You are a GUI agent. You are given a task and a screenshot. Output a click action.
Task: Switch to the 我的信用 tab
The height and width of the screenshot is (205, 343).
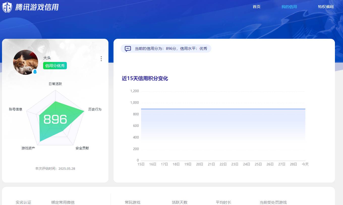289,7
